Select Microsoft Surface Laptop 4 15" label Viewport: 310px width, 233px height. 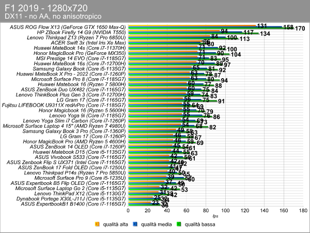[64, 126]
